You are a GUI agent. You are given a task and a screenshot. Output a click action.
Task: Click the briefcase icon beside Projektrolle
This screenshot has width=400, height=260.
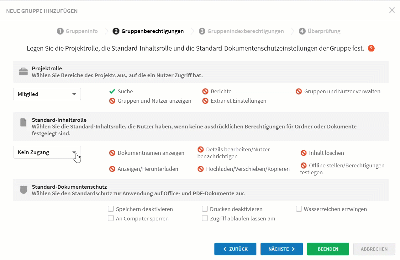pos(23,72)
